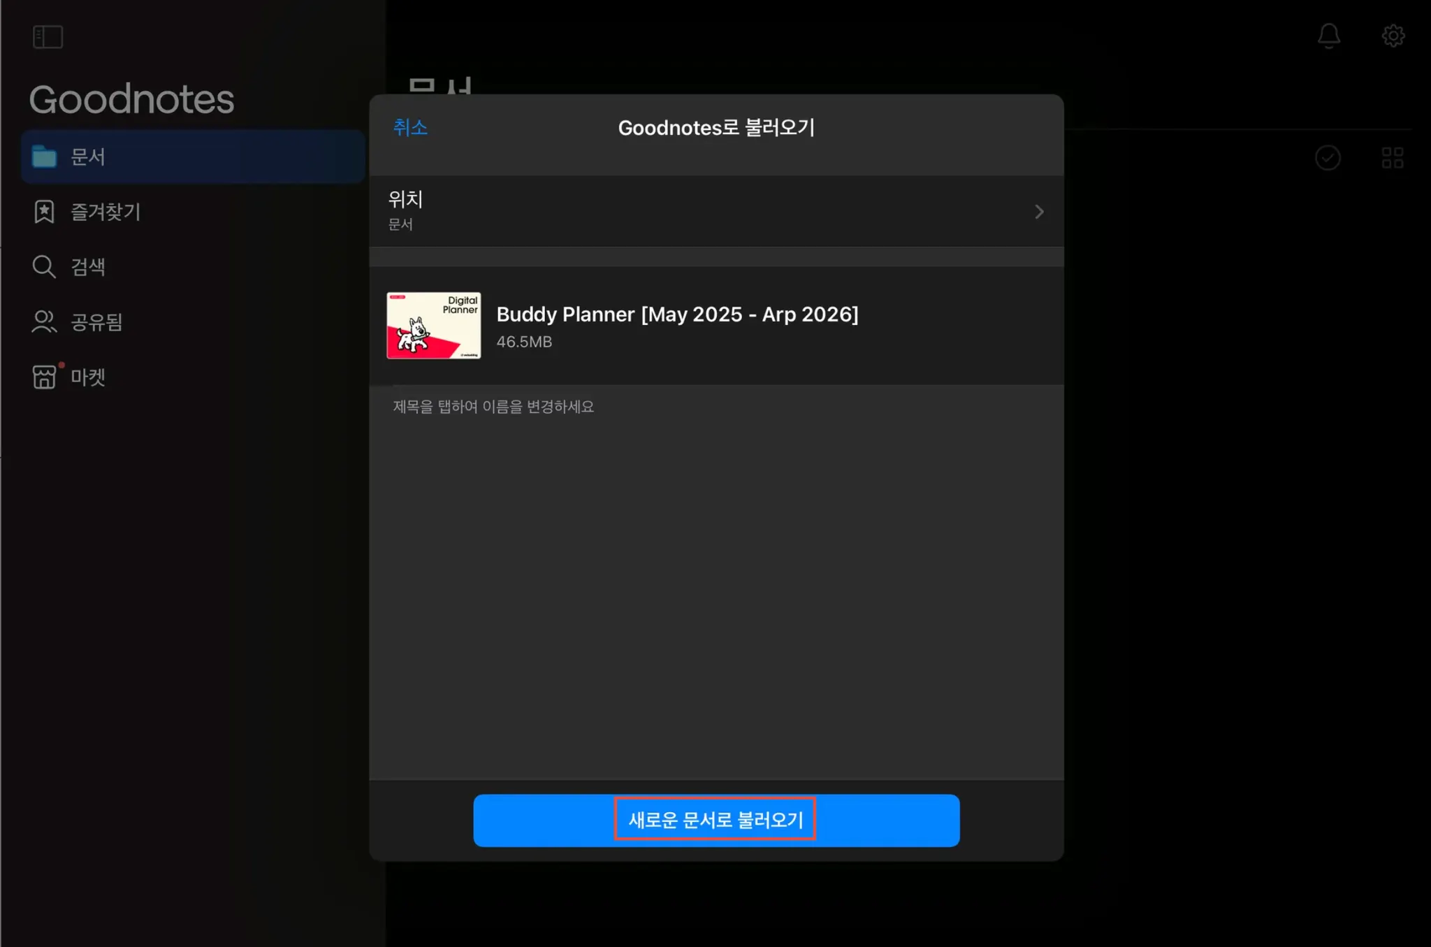1431x947 pixels.
Task: Tap the Buddy Planner title to rename
Action: (x=676, y=315)
